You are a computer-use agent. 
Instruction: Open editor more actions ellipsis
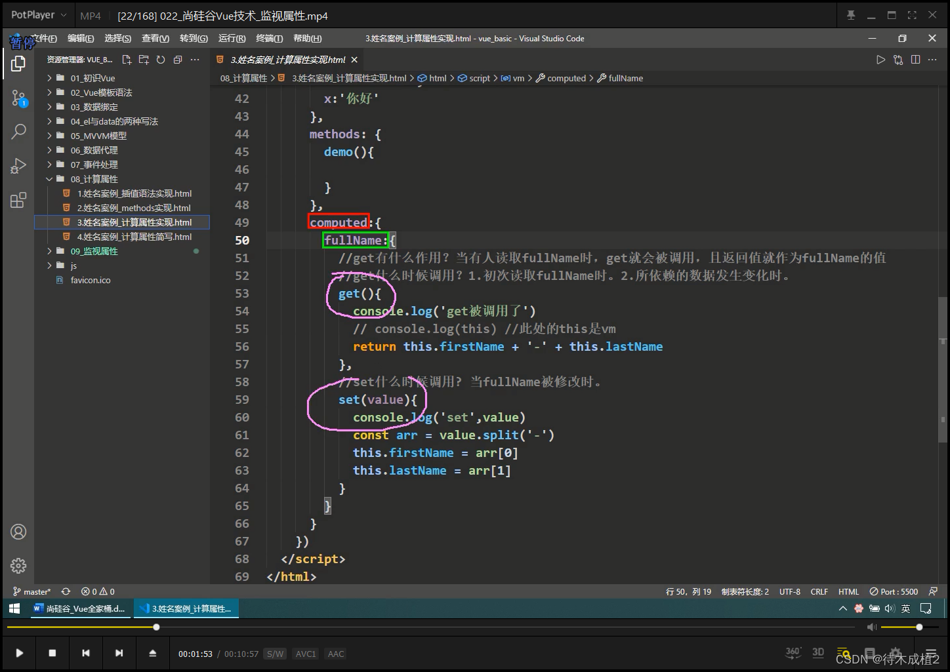tap(933, 60)
